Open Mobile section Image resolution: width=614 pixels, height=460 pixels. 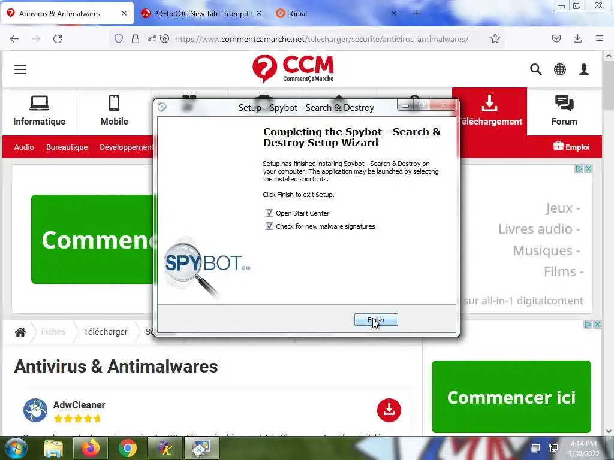click(x=114, y=111)
